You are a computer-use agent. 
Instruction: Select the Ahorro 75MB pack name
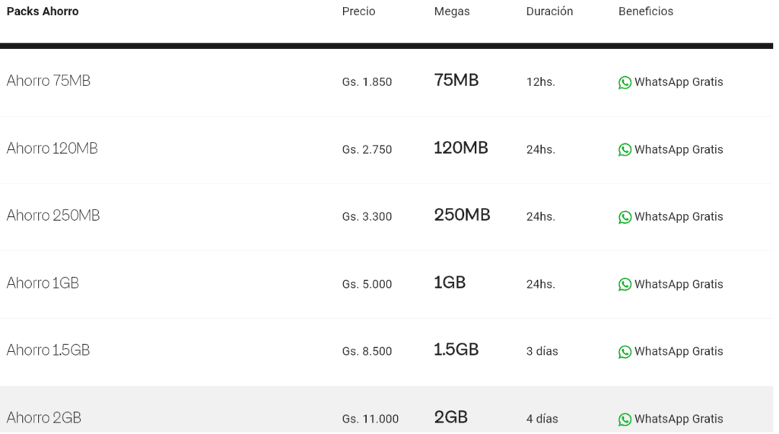click(x=49, y=81)
